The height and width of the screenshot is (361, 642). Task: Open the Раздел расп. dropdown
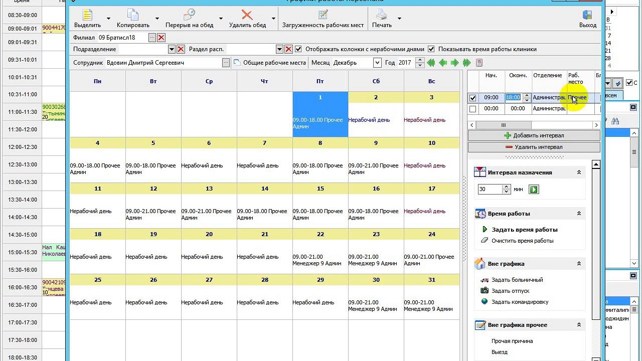(279, 49)
